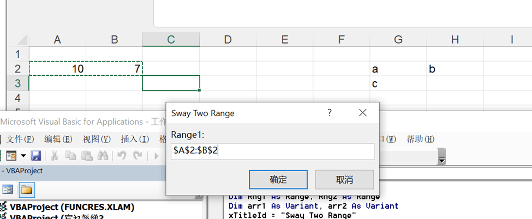Click the dialog help question mark
This screenshot has width=532, height=219.
click(329, 113)
